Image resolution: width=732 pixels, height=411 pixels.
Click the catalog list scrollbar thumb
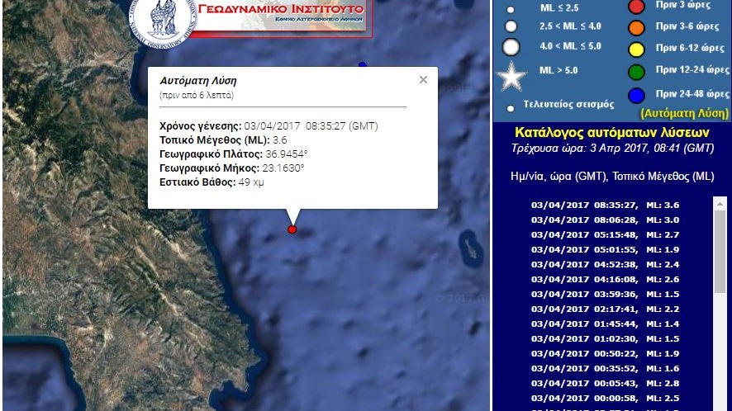(720, 252)
